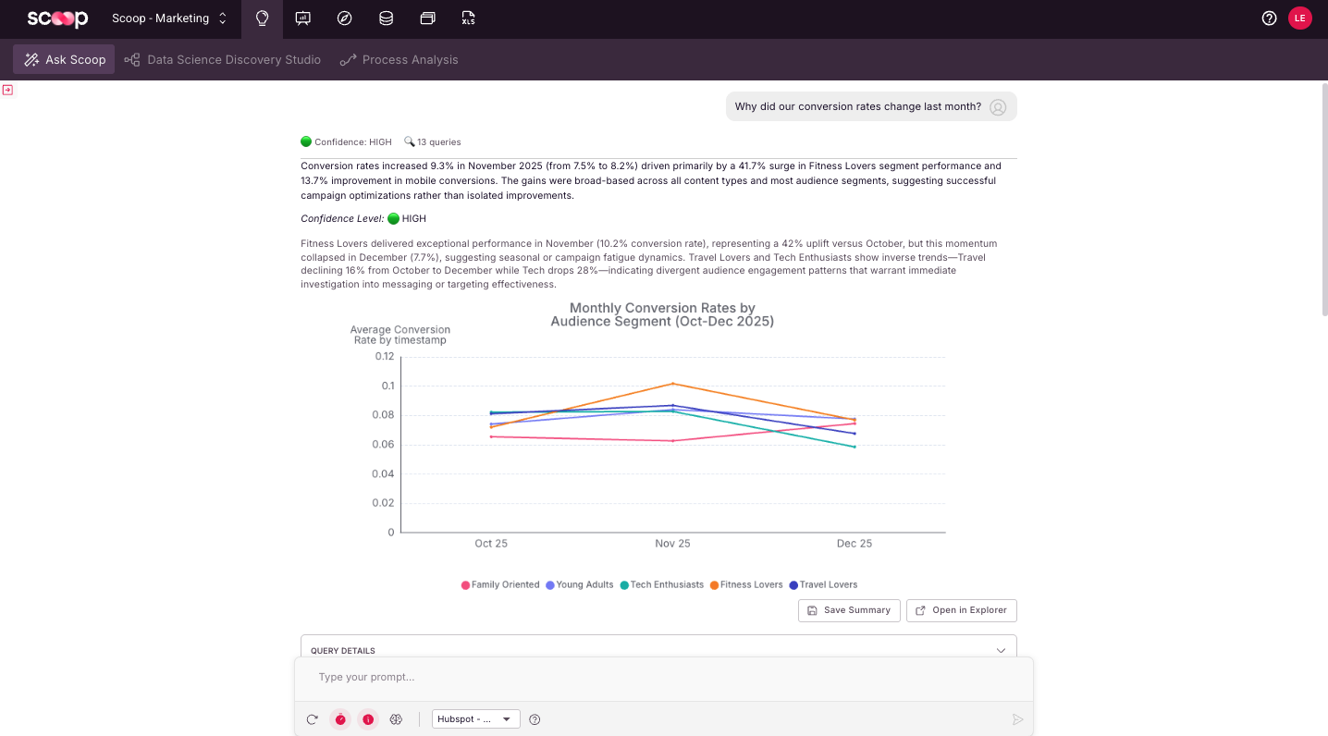This screenshot has width=1328, height=736.
Task: Open the Scoop - Marketing workspace switcher
Action: click(169, 18)
